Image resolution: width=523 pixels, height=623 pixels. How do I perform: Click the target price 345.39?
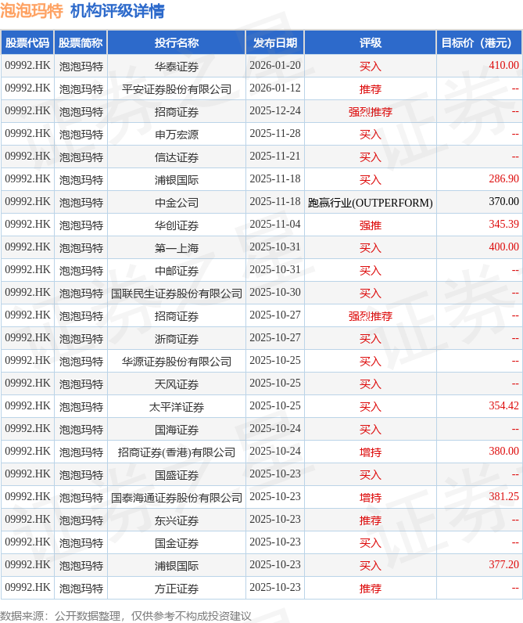pyautogui.click(x=503, y=224)
